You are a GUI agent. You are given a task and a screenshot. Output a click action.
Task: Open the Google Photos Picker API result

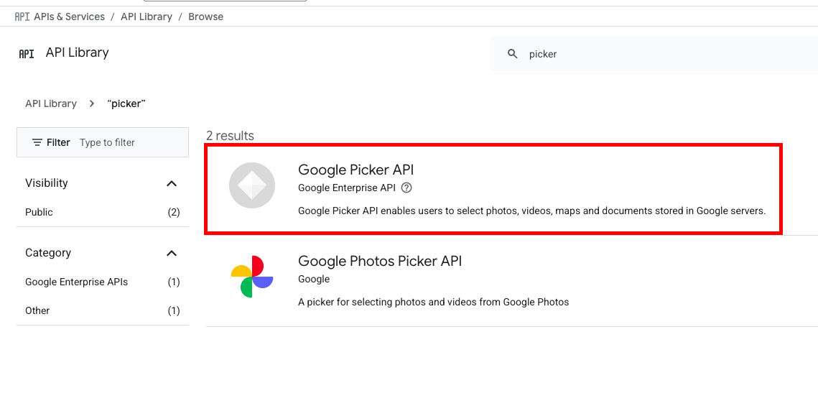tap(380, 261)
